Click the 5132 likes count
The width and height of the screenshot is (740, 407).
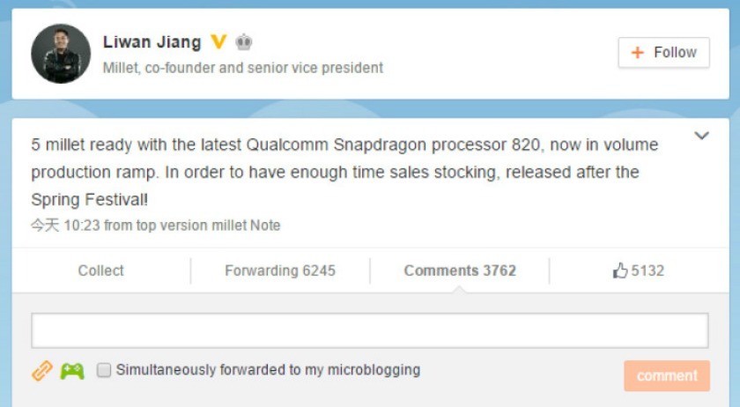[x=647, y=270]
